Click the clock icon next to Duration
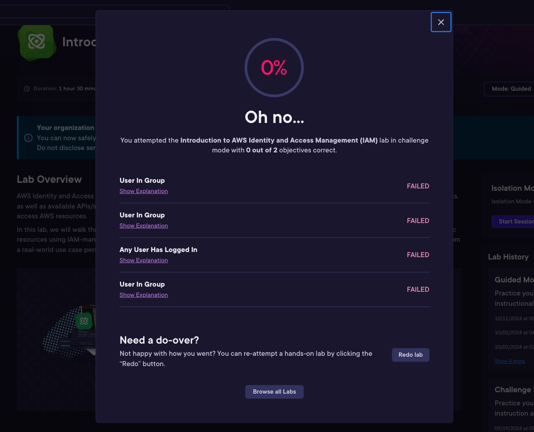Screen dimensions: 534x432 (27, 89)
